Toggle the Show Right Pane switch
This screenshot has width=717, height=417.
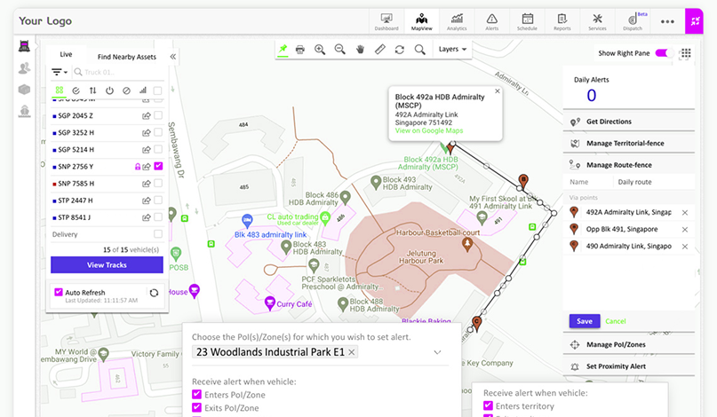(x=662, y=53)
